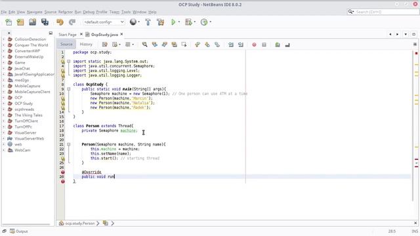This screenshot has width=420, height=236.
Task: Select The Viking Tales project
Action: (28, 115)
